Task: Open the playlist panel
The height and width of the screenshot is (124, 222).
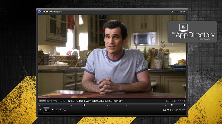Action: 61,110
